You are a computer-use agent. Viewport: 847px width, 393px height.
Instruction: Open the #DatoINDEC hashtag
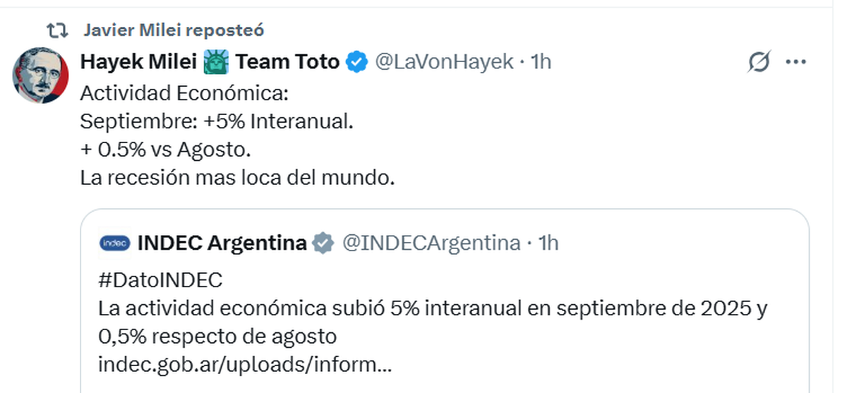click(x=160, y=280)
